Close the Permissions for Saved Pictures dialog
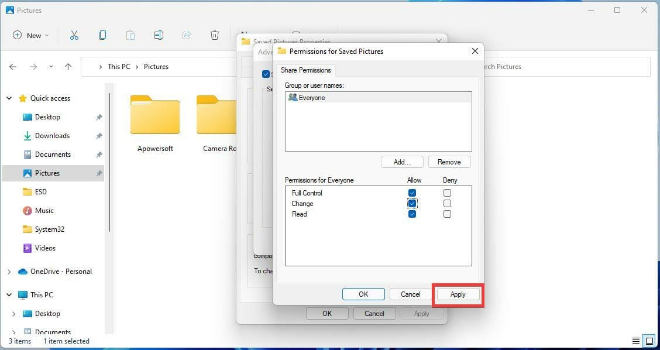660x350 pixels. [475, 51]
